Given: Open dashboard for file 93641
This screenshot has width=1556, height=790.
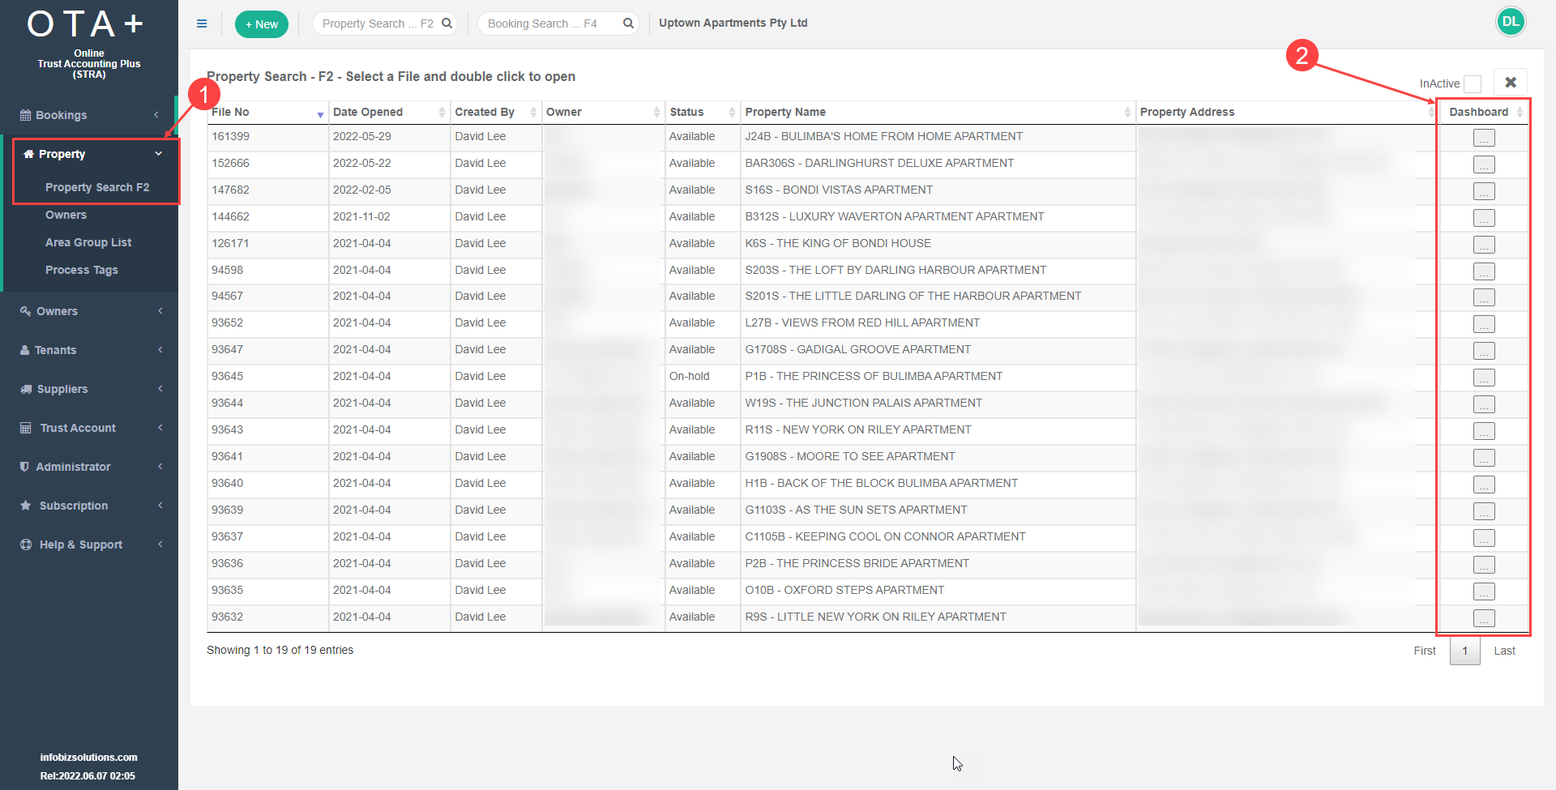Looking at the screenshot, I should [1484, 459].
